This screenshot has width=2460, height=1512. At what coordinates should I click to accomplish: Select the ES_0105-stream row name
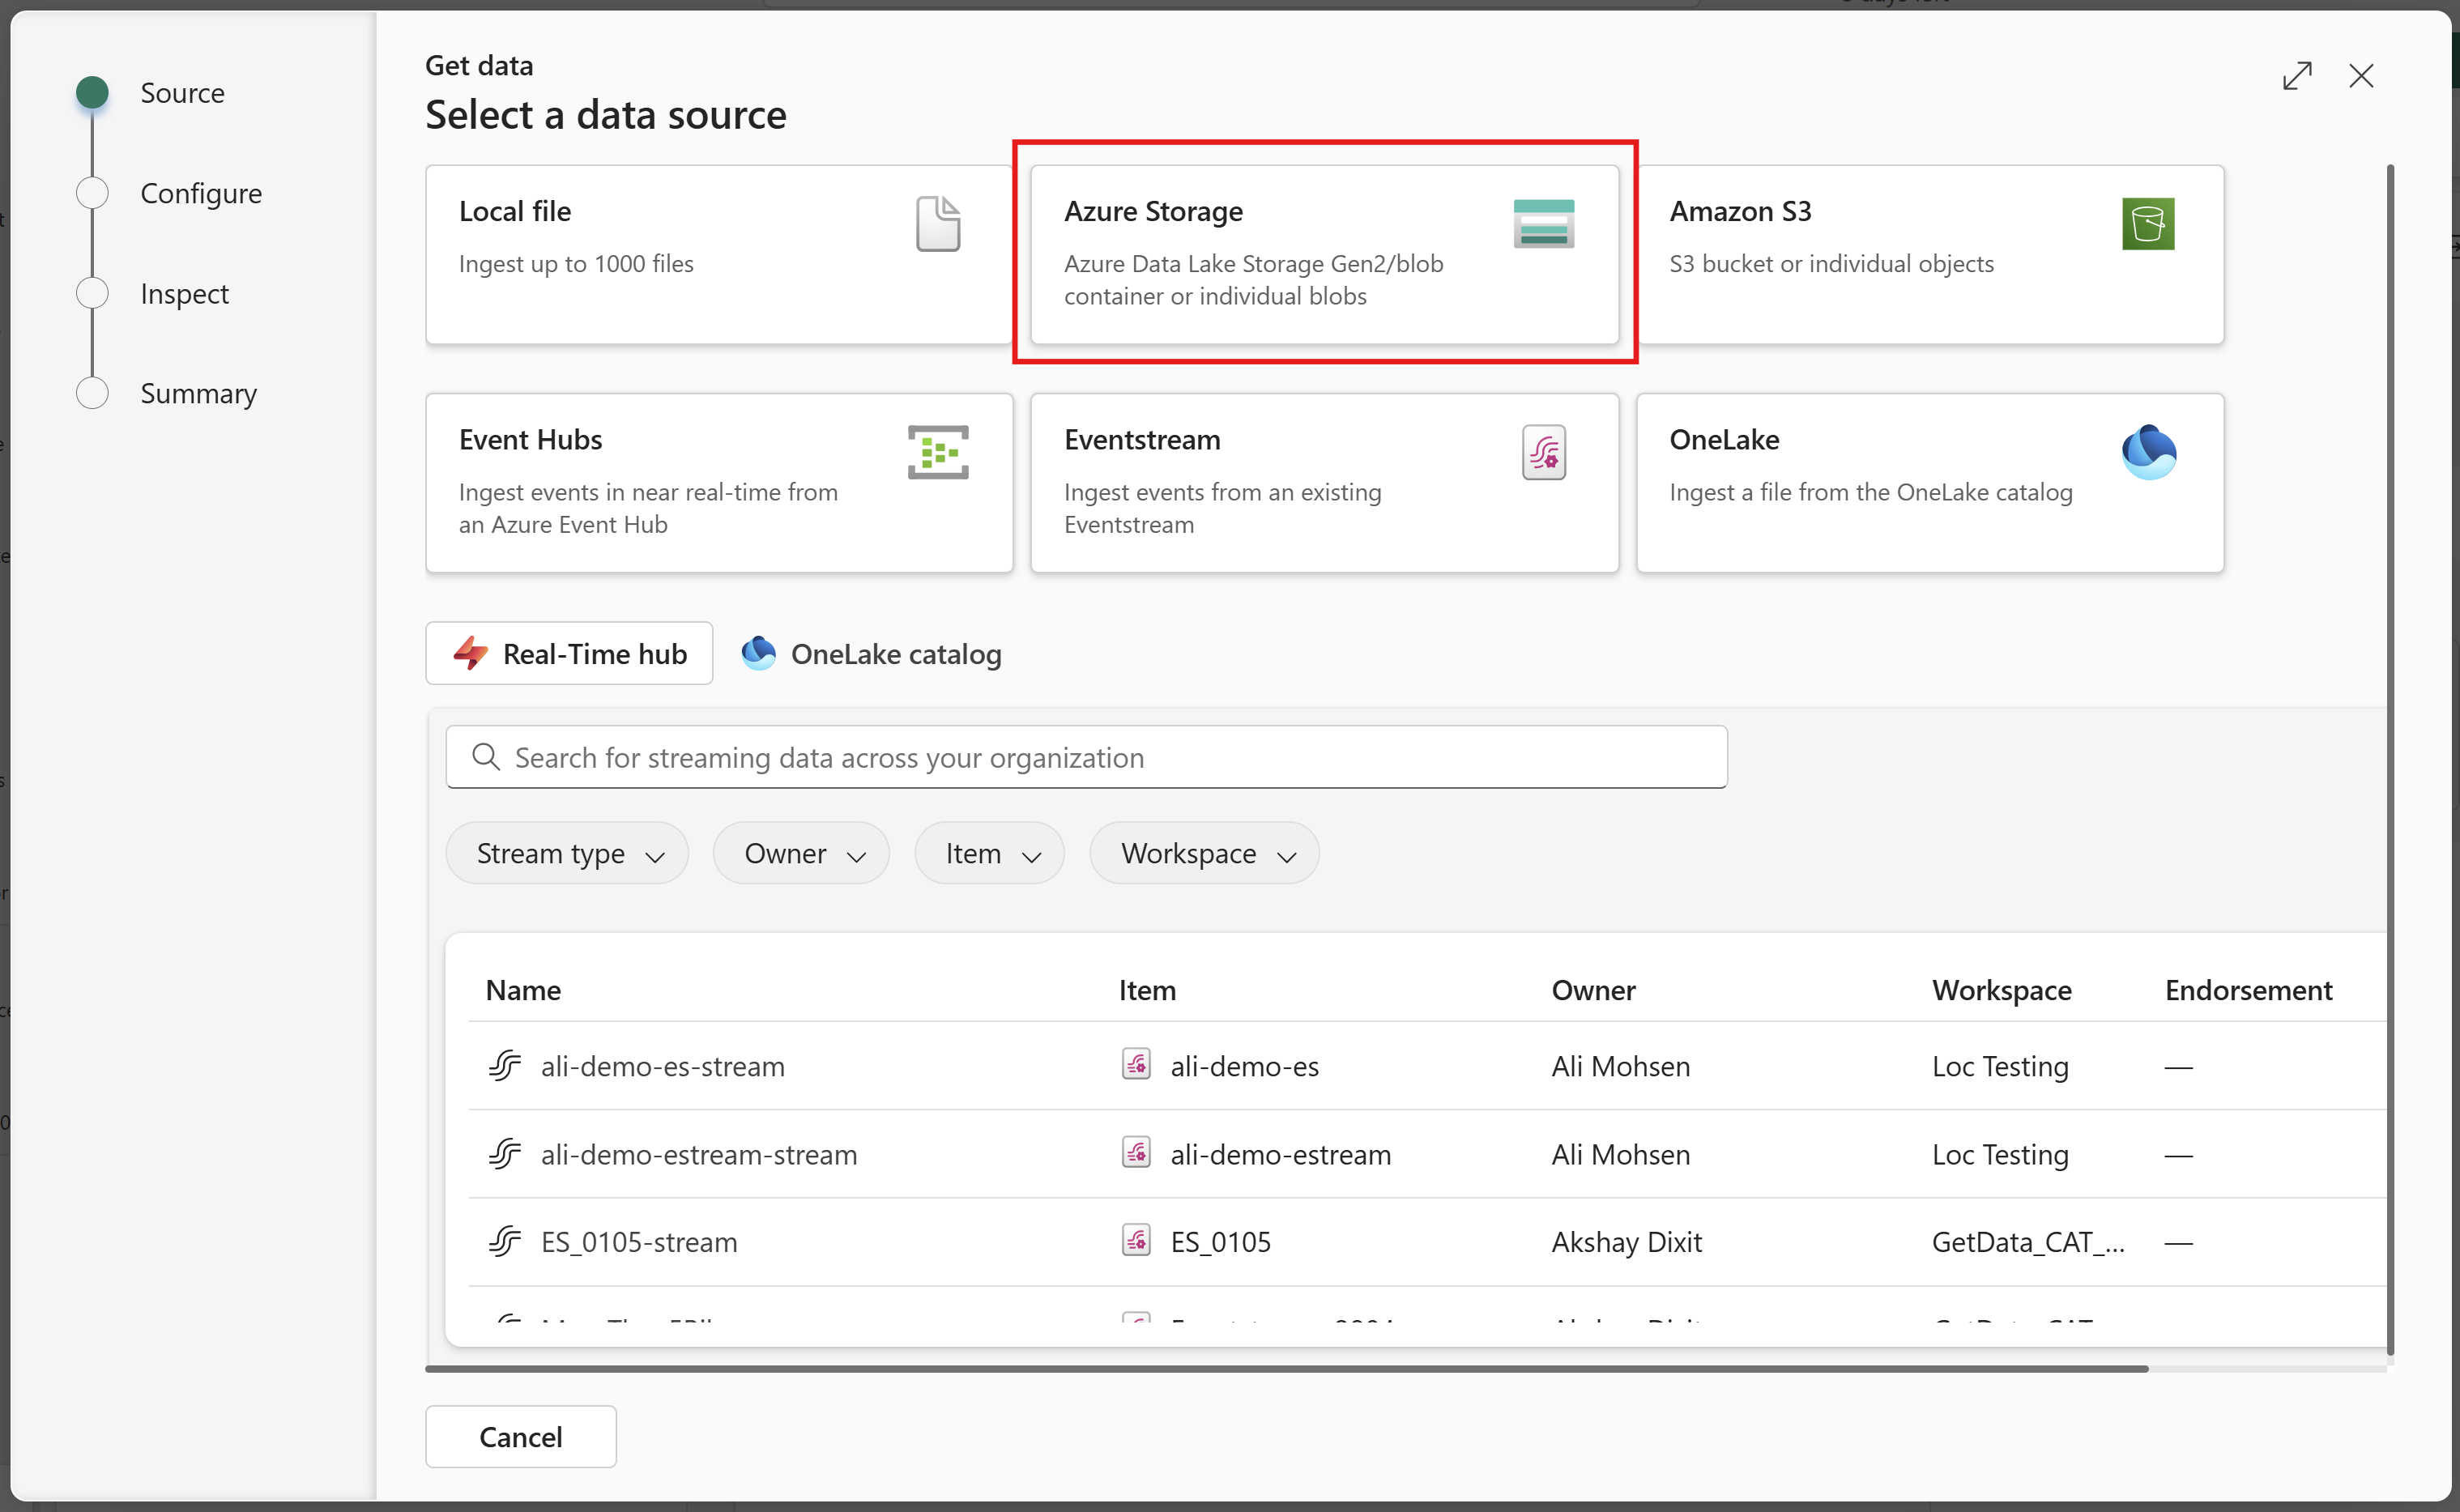pos(639,1242)
